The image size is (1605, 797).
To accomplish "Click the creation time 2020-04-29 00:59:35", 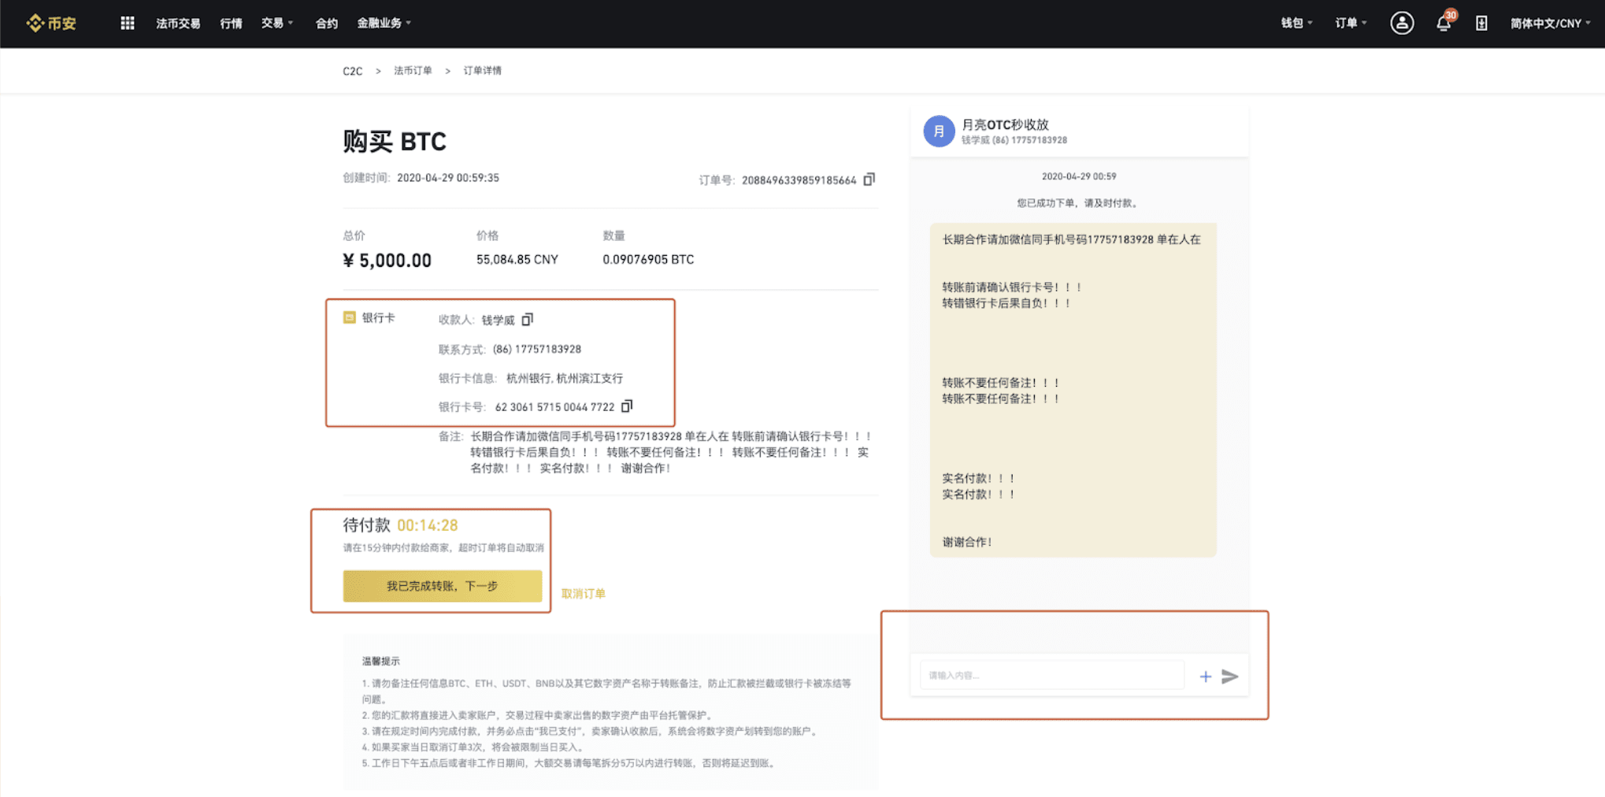I will (448, 178).
